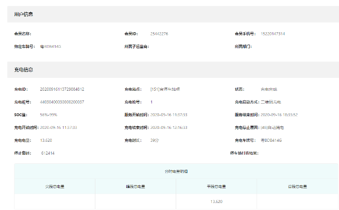The width and height of the screenshot is (339, 210).
Task: Click the 充电ID label
Action: pos(21,89)
